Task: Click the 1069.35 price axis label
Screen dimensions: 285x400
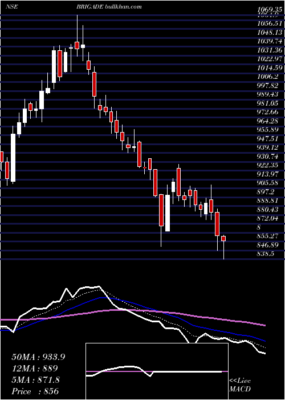Action: point(271,10)
